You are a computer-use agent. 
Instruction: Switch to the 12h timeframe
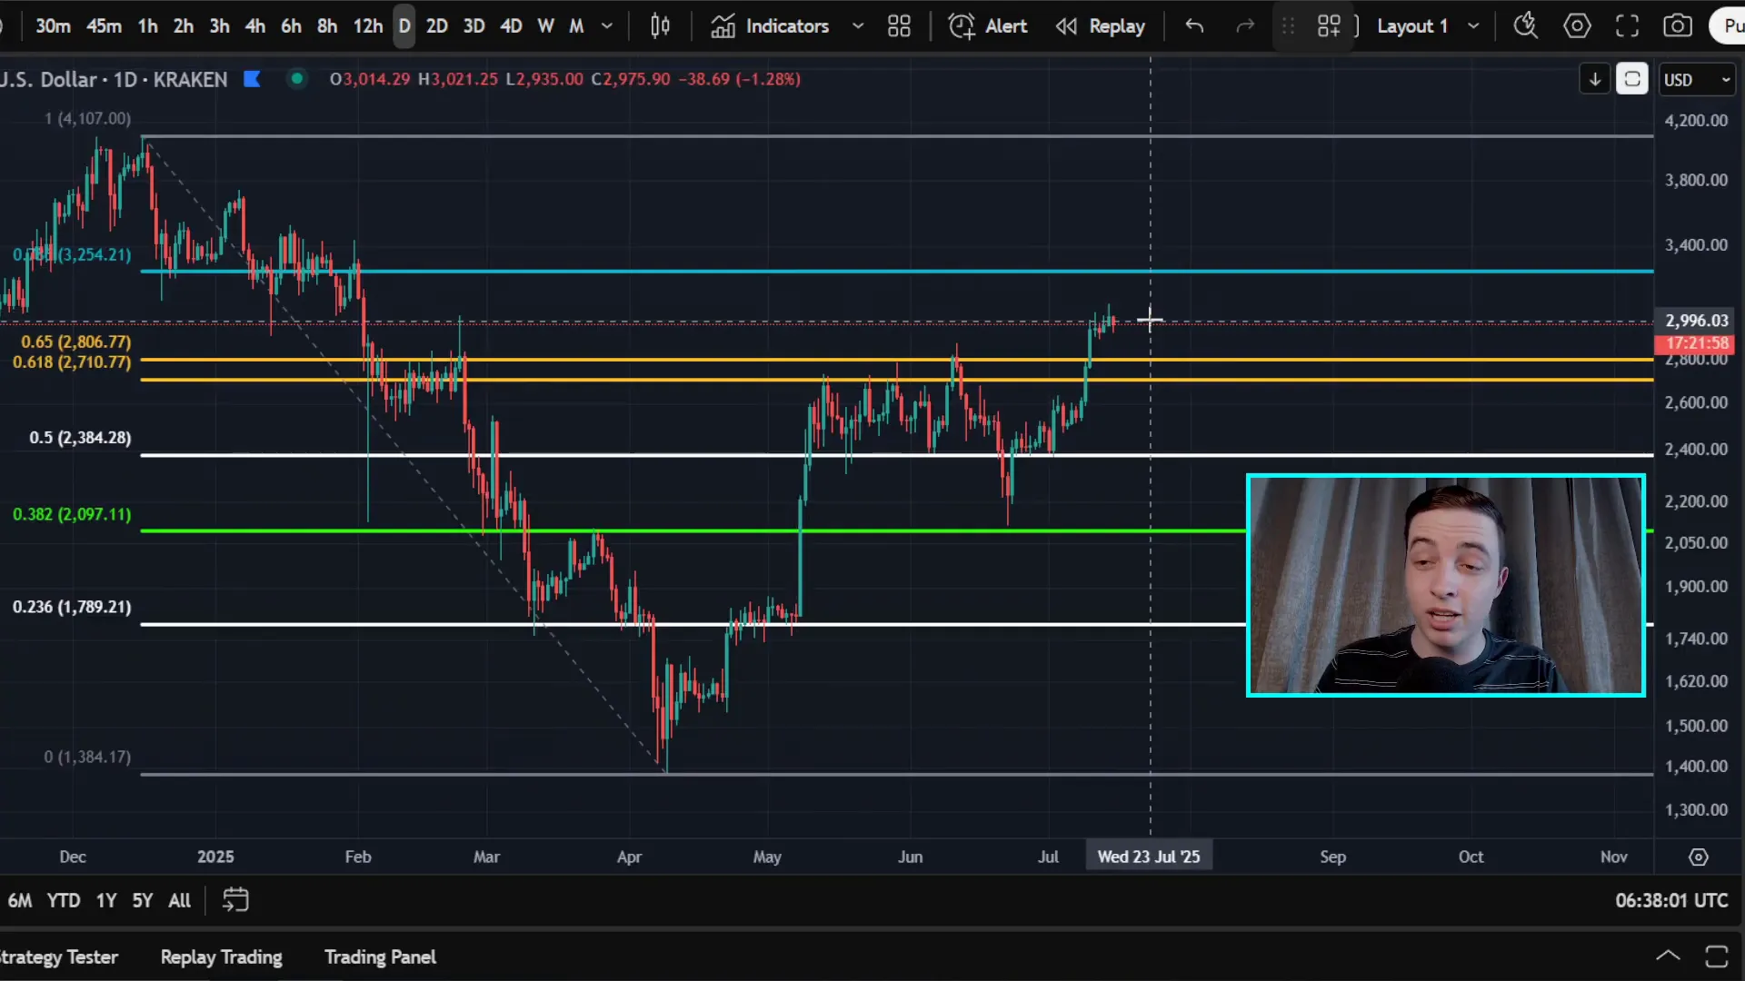[x=368, y=25]
